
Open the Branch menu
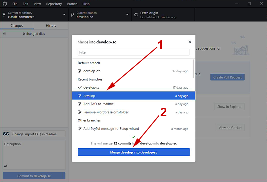click(72, 4)
